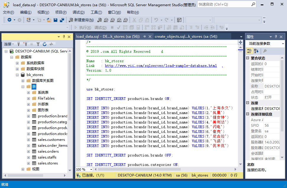Open Activity Monitor from the main toolbar
The image size is (287, 188).
(x=179, y=20)
